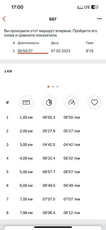Tap the stopwatch lap time icon

(x=49, y=103)
